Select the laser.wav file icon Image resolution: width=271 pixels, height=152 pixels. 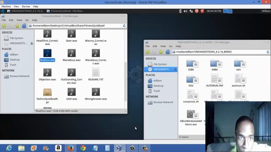click(x=72, y=34)
